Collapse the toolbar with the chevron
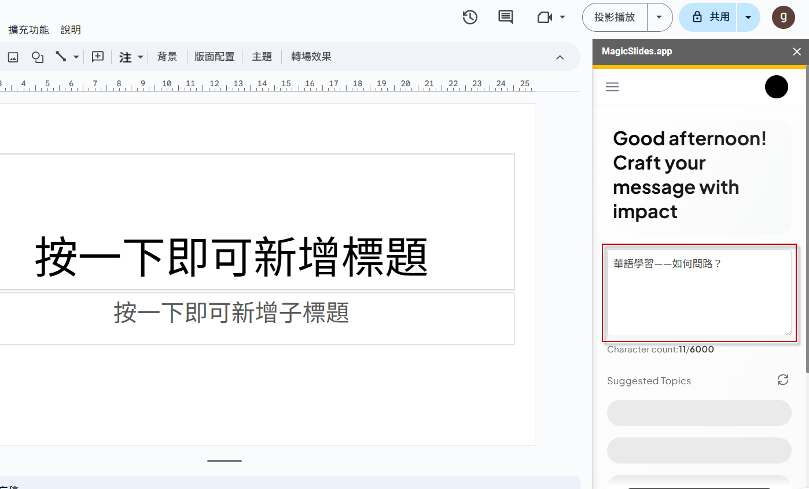809x489 pixels. pos(560,57)
